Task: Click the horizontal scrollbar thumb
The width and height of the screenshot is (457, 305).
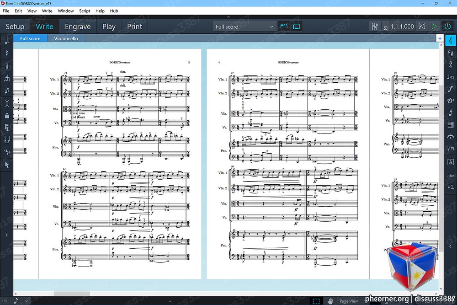Action: point(72,294)
